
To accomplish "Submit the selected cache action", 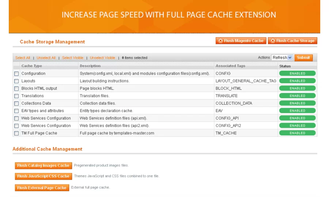I will [x=303, y=58].
